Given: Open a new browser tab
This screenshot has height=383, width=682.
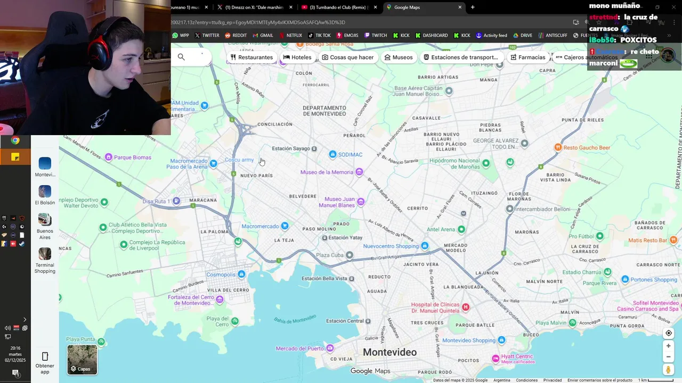Looking at the screenshot, I should [x=472, y=7].
